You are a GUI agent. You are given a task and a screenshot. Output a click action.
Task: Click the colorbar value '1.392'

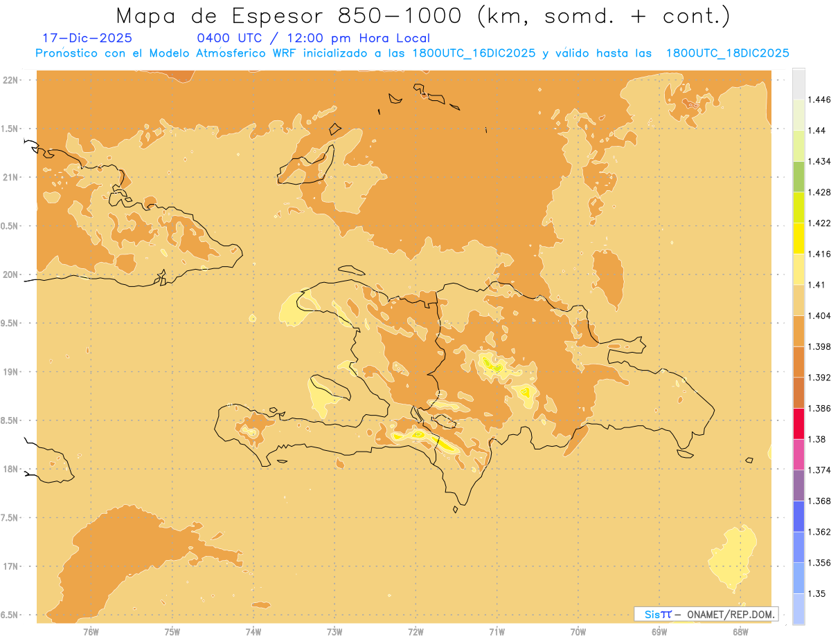tap(819, 378)
